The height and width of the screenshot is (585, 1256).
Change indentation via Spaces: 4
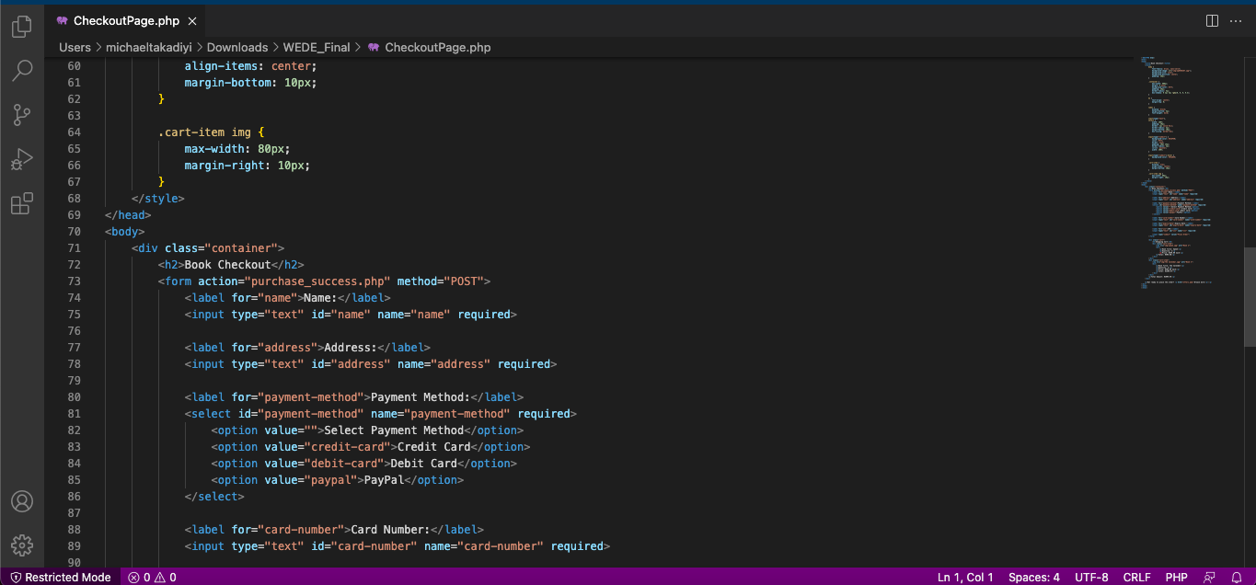pyautogui.click(x=1034, y=577)
